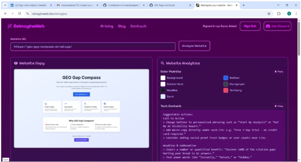This screenshot has height=162, width=301.
Task: Click the Join Discord button
Action: 277,26
